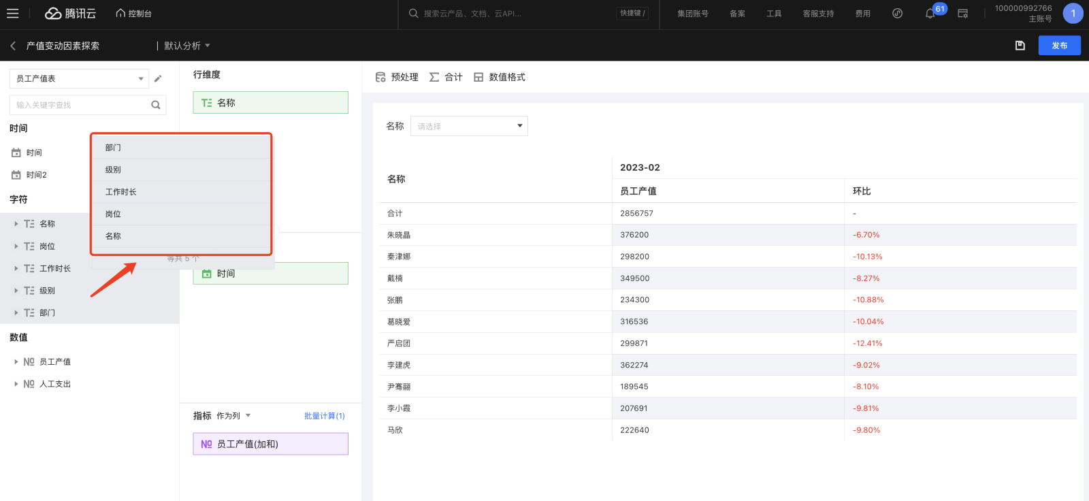Open 集团账号 menu

tap(692, 14)
